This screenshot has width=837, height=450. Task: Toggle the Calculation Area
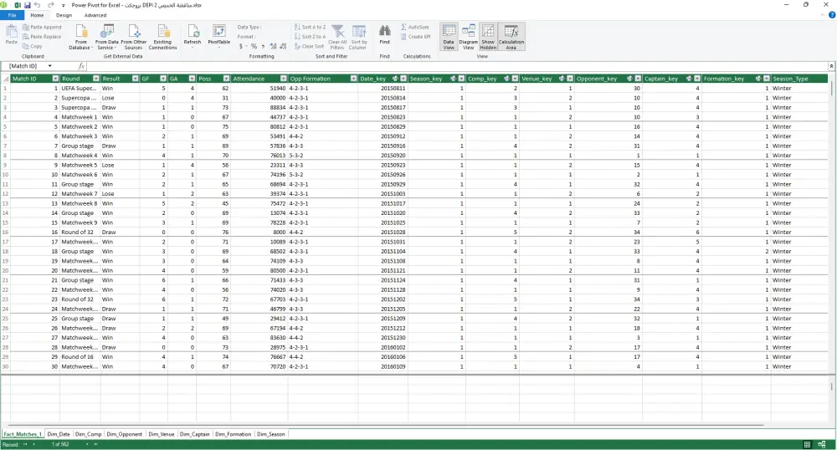(511, 37)
